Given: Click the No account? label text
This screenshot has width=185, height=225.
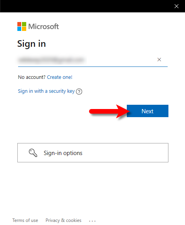Looking at the screenshot, I should point(32,77).
